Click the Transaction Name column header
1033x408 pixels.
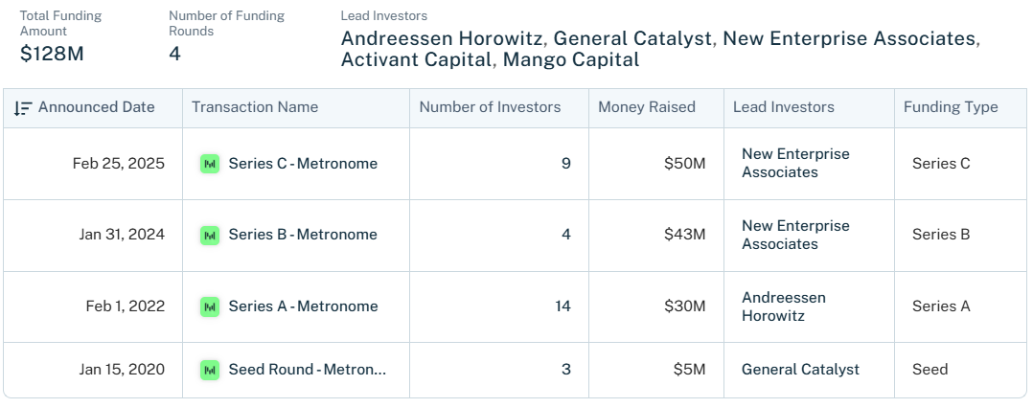pyautogui.click(x=255, y=107)
